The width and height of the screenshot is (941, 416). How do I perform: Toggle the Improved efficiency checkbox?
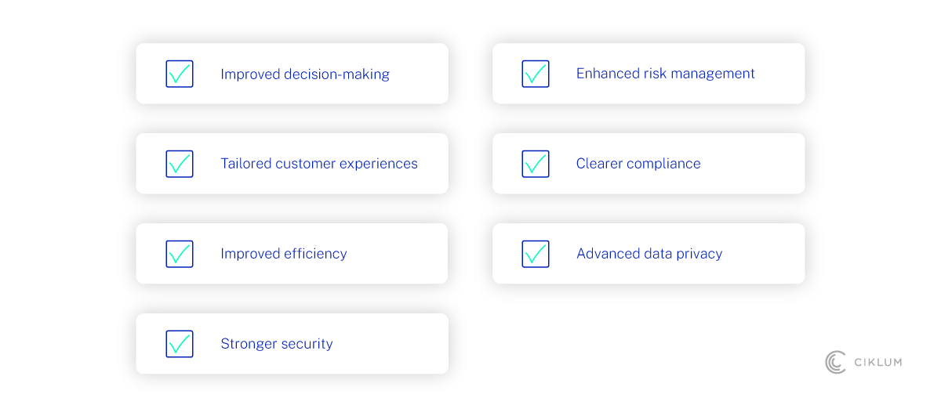tap(180, 254)
